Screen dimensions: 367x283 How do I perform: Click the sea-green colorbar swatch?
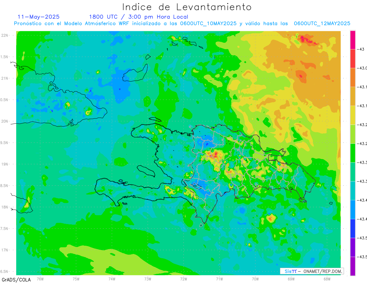[353, 172]
